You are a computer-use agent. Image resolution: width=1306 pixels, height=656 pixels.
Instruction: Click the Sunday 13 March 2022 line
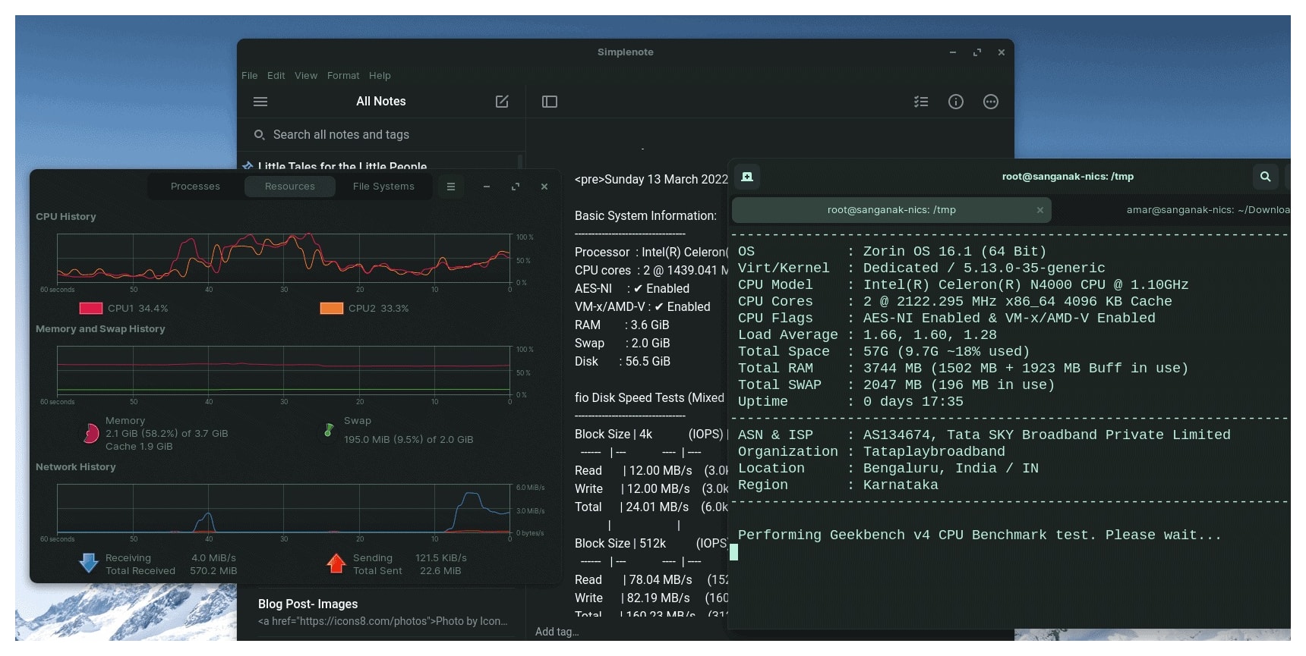(651, 180)
